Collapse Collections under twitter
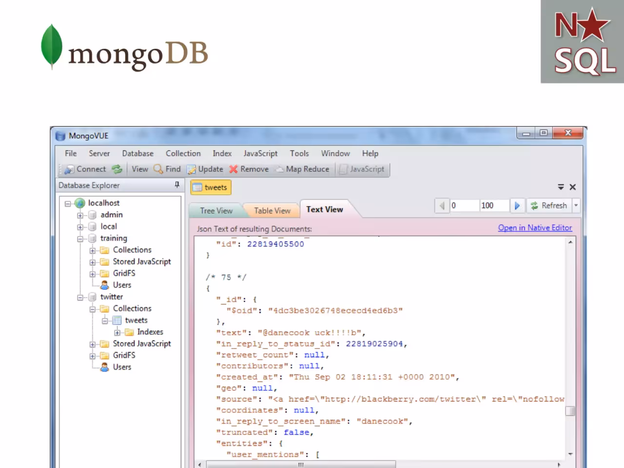 coord(92,309)
